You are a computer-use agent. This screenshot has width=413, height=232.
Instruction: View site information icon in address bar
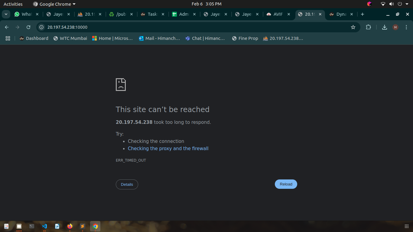point(42,27)
